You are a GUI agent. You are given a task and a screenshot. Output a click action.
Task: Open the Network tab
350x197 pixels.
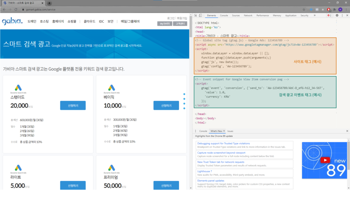[x=248, y=15]
